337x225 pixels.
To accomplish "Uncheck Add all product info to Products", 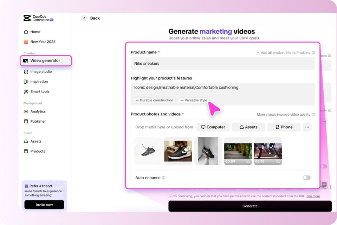I will point(258,52).
